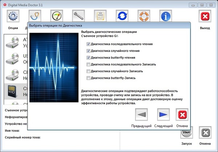The height and width of the screenshot is (152, 218).
Task: Go back with Предыдущий arrow button
Action: [141, 114]
